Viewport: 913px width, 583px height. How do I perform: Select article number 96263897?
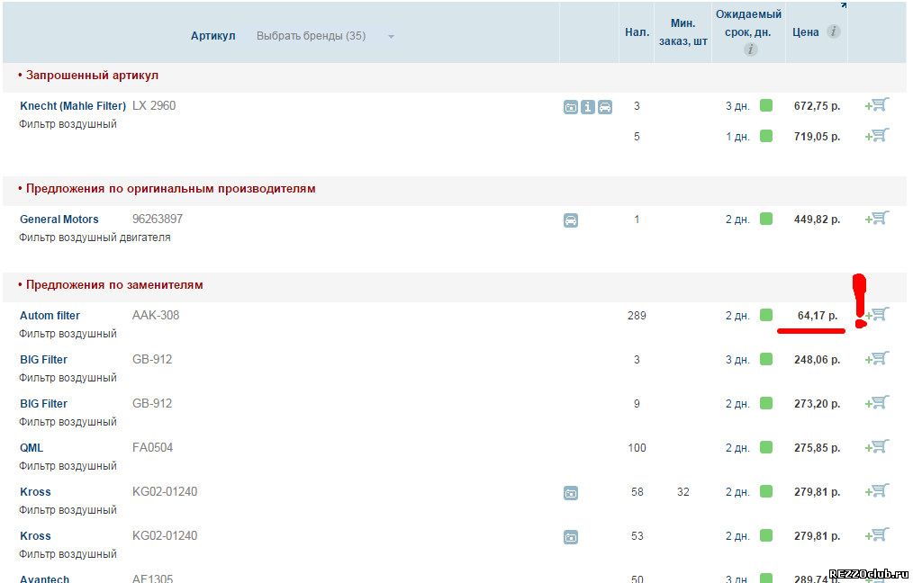pos(158,220)
